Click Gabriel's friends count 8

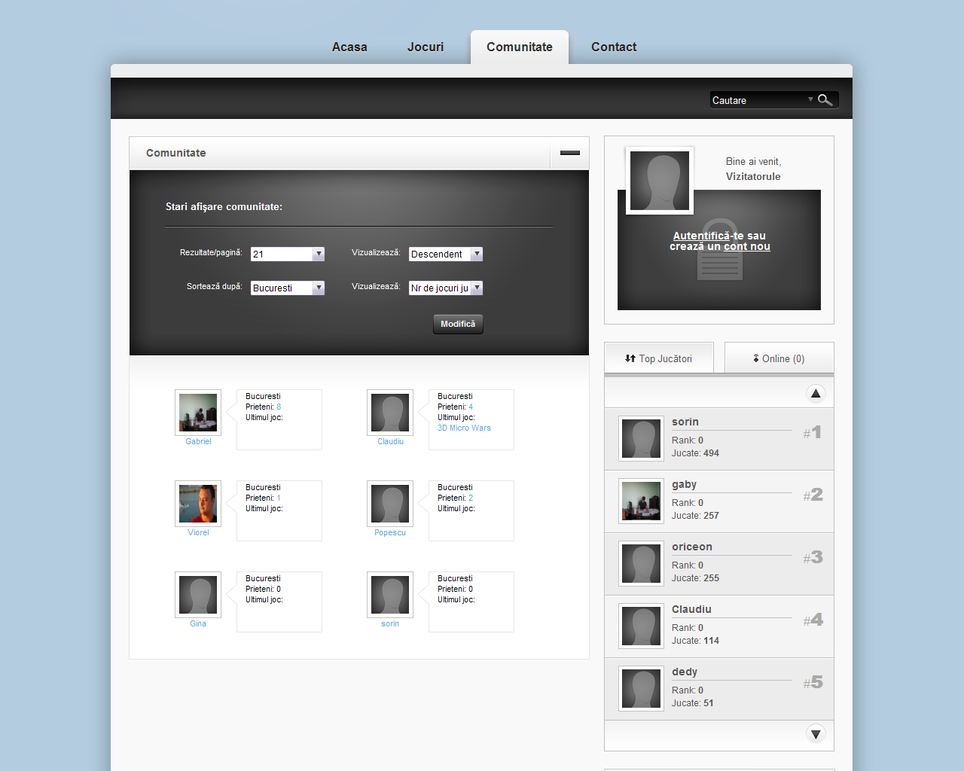click(279, 407)
